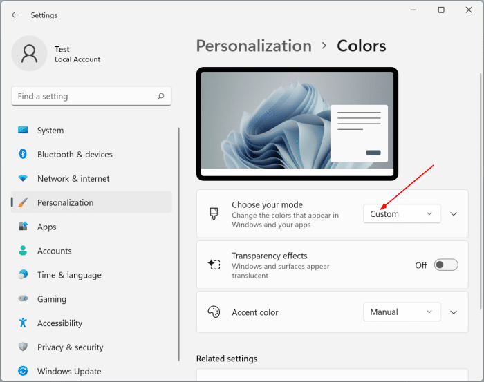
Task: Click the Accent color palette icon
Action: tap(214, 312)
